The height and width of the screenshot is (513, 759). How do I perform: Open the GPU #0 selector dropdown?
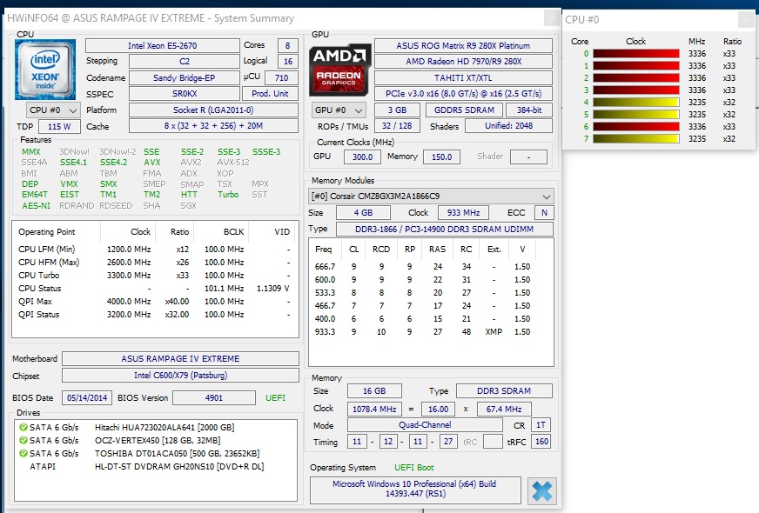[339, 110]
